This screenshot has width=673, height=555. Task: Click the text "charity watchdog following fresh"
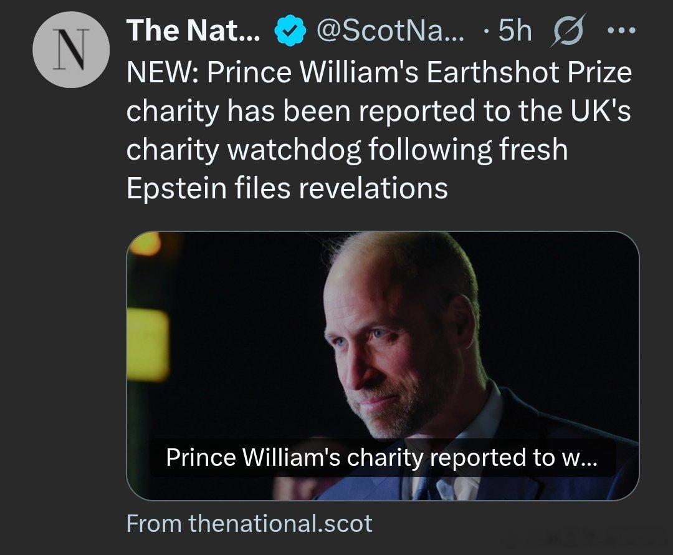[347, 150]
